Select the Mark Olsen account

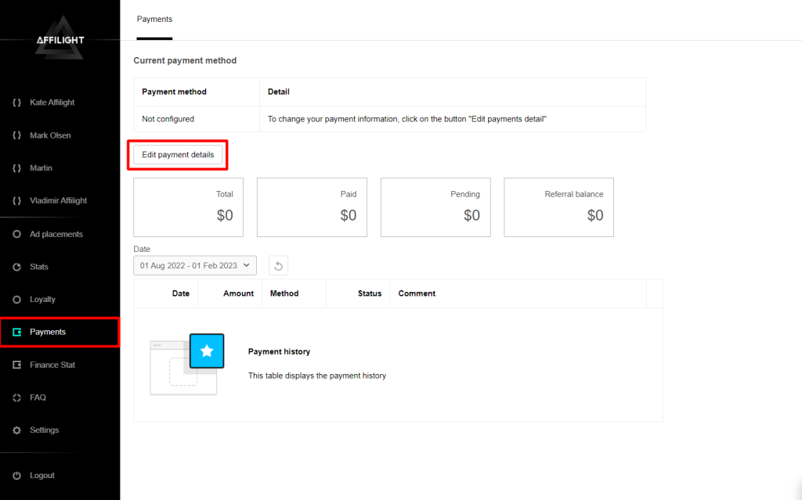click(50, 135)
